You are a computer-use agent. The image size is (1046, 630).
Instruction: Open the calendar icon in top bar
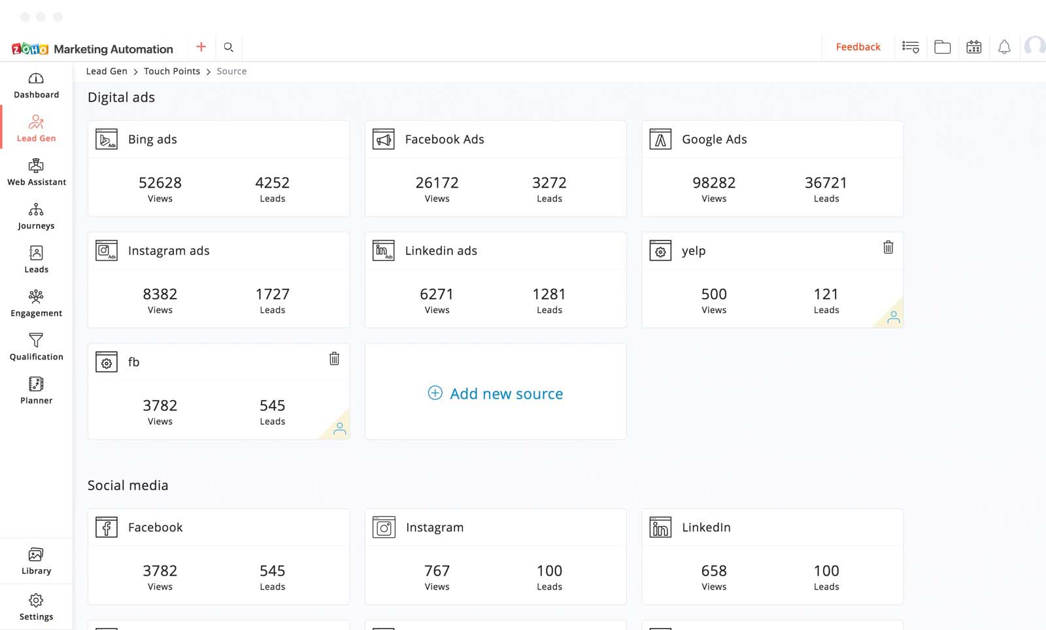[973, 47]
